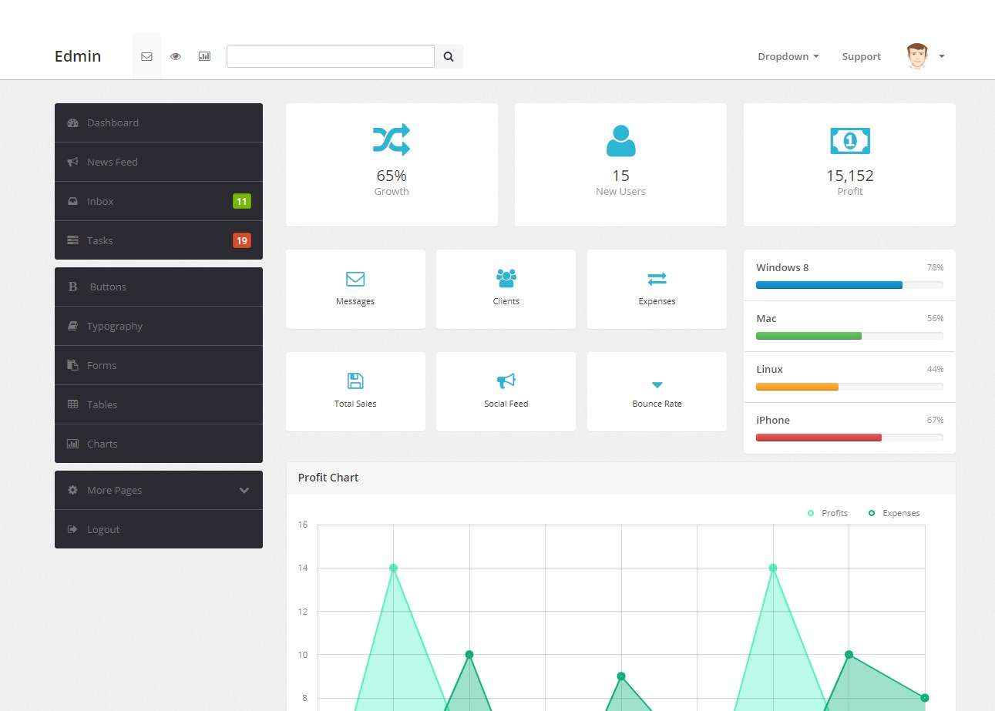Viewport: 995px width, 711px height.
Task: Toggle the Expenses legend series
Action: coord(894,513)
